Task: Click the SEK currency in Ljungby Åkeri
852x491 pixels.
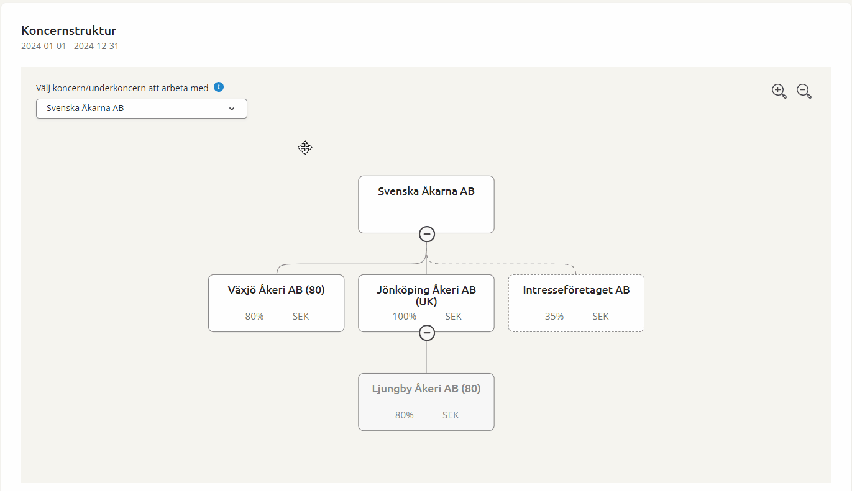Action: coord(451,415)
